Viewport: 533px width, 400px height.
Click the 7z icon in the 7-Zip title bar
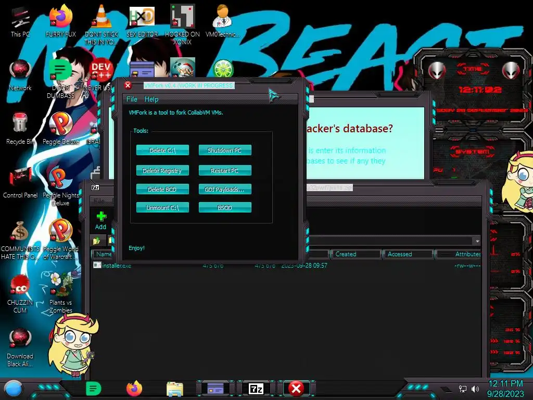(96, 187)
